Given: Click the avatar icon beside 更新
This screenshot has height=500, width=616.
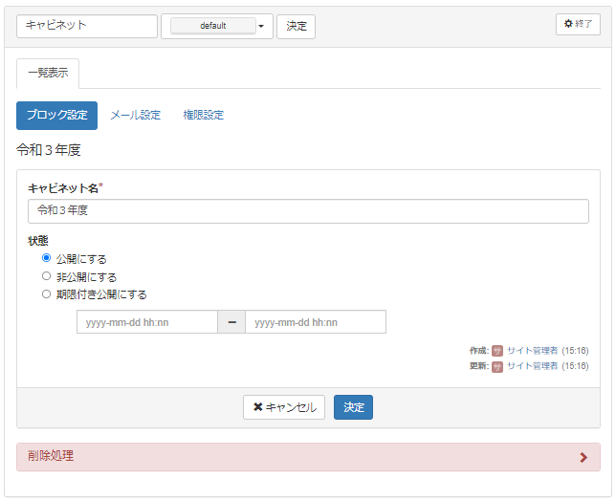Looking at the screenshot, I should pos(497,366).
